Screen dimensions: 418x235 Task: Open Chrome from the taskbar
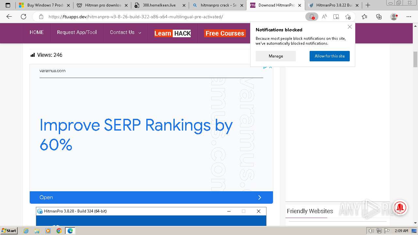(x=59, y=231)
